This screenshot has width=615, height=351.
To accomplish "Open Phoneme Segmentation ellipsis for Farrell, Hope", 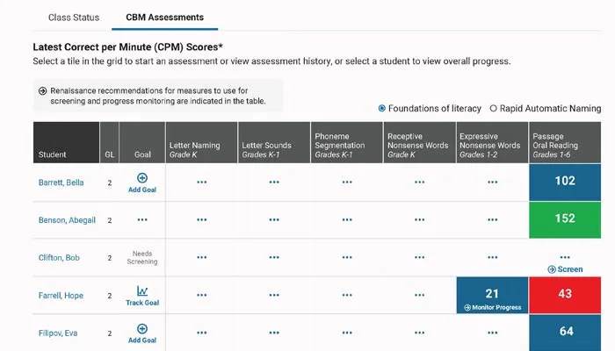I will tap(347, 296).
